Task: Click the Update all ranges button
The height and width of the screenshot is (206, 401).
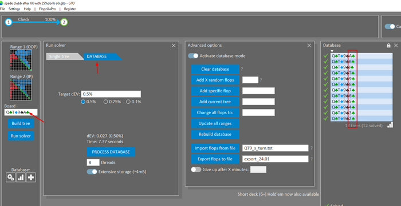Action: click(215, 123)
